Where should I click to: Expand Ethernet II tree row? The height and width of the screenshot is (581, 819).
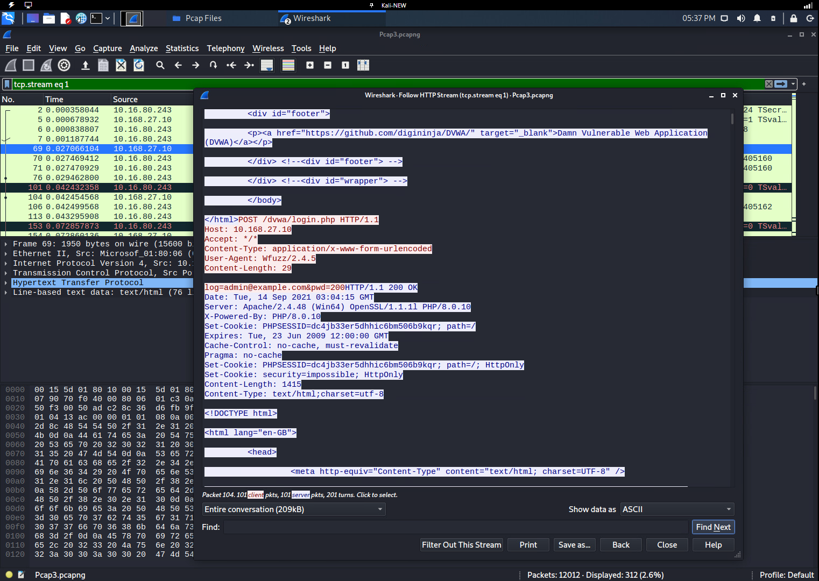pyautogui.click(x=6, y=253)
